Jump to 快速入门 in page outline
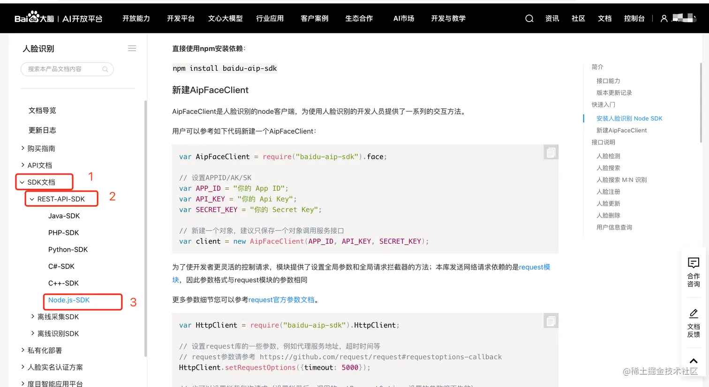The width and height of the screenshot is (709, 387). (603, 104)
